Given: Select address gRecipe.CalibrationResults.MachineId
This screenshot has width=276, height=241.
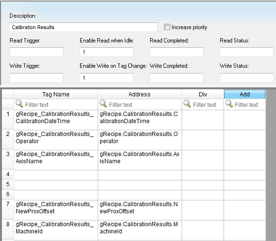Looking at the screenshot, I should pos(140,230).
